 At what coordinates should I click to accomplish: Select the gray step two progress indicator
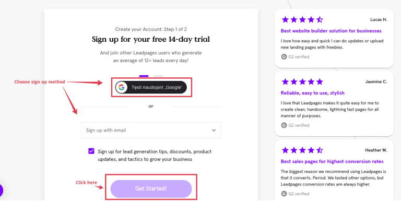158,76
